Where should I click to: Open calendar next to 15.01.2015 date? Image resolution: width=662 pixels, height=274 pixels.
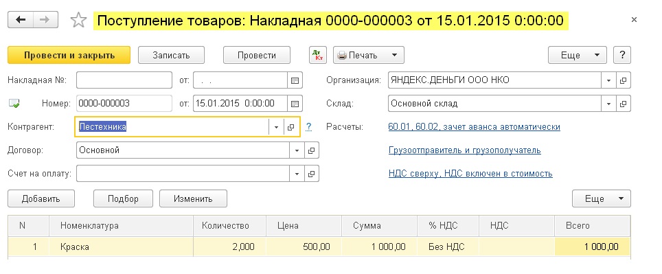click(295, 104)
